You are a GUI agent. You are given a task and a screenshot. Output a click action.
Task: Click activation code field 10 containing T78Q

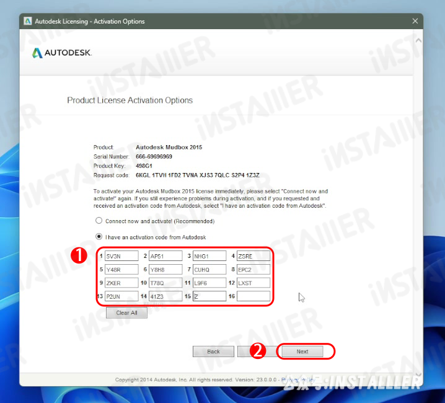coord(165,283)
